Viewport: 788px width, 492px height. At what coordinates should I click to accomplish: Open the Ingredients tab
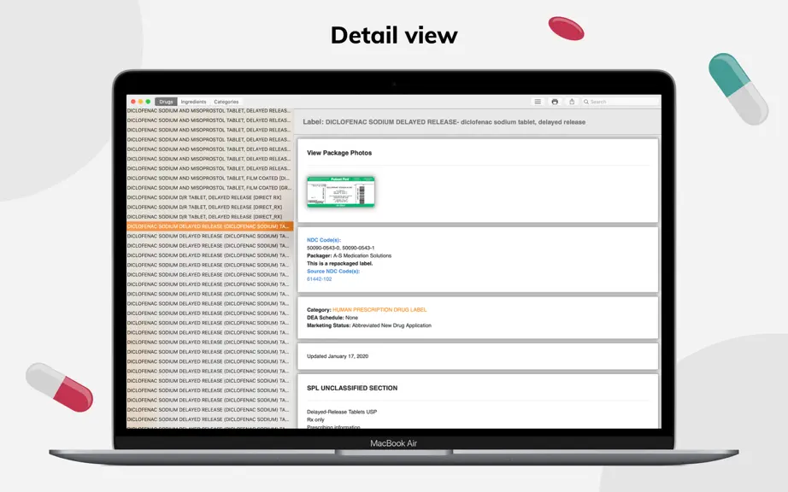(x=193, y=102)
